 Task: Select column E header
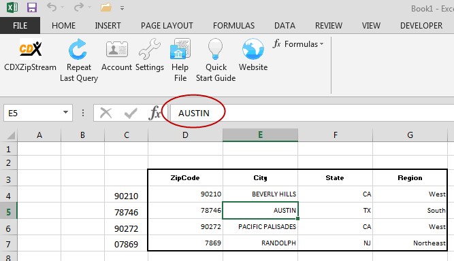point(260,135)
